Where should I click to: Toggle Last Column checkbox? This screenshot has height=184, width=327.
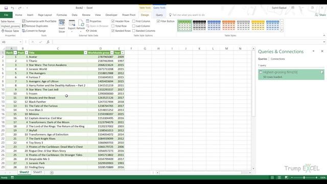click(134, 26)
